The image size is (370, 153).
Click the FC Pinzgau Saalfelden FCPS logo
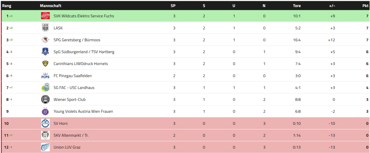(x=45, y=76)
